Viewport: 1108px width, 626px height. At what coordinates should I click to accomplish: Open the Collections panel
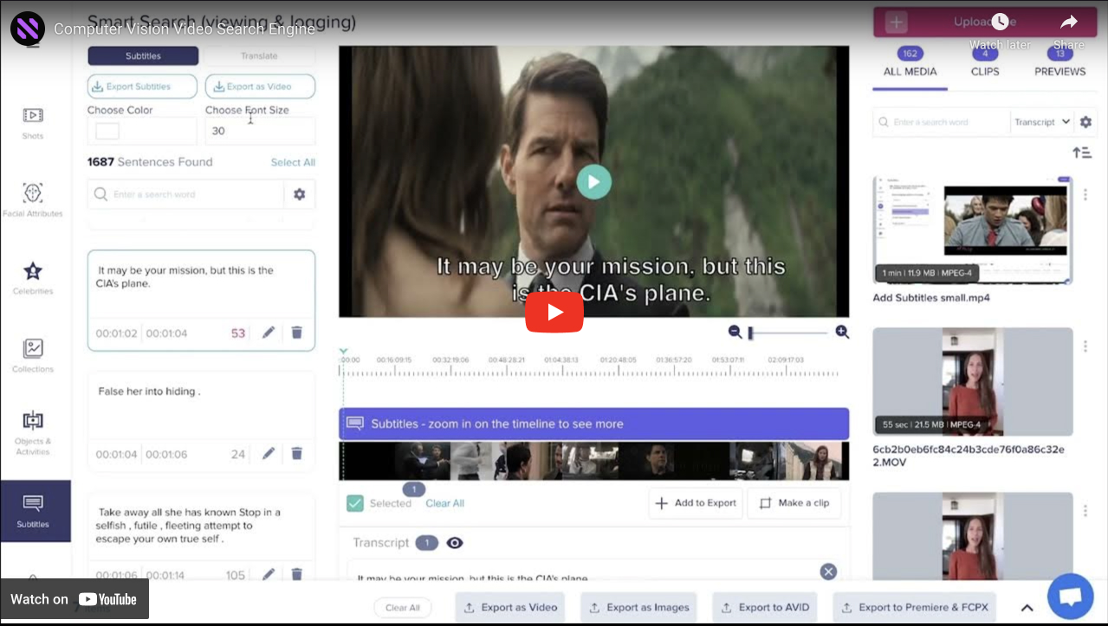(x=33, y=355)
